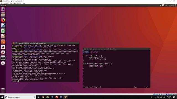The width and height of the screenshot is (177, 99).
Task: Open Windows Task View
Action: point(38,97)
